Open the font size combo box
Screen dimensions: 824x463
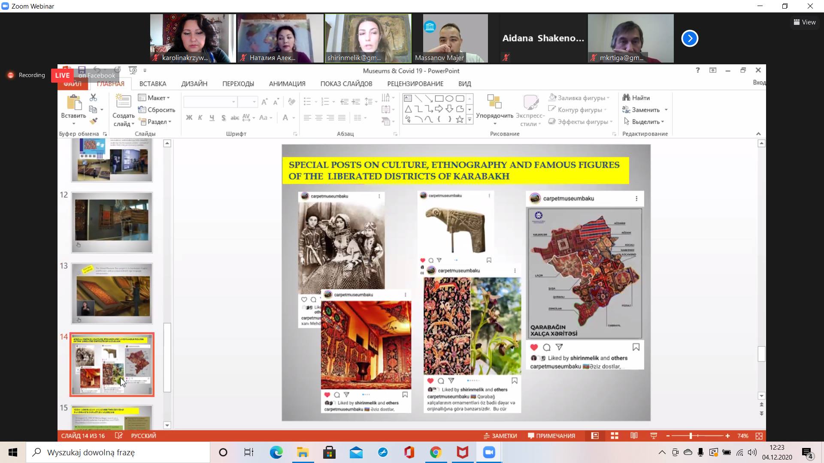pyautogui.click(x=248, y=102)
